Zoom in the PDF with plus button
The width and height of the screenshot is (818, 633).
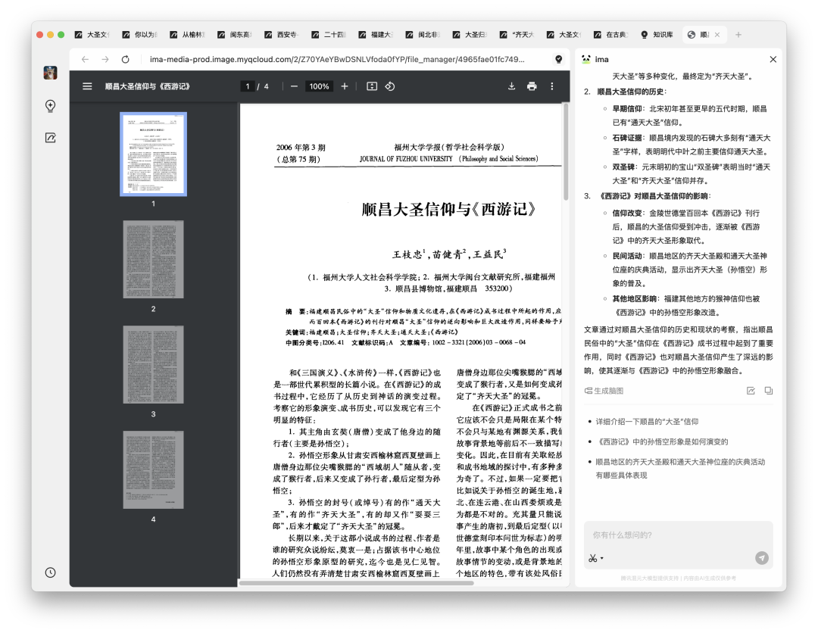click(345, 86)
